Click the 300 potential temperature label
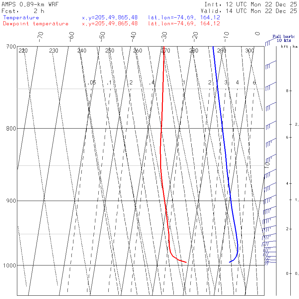The image size is (299, 299). (x=249, y=51)
